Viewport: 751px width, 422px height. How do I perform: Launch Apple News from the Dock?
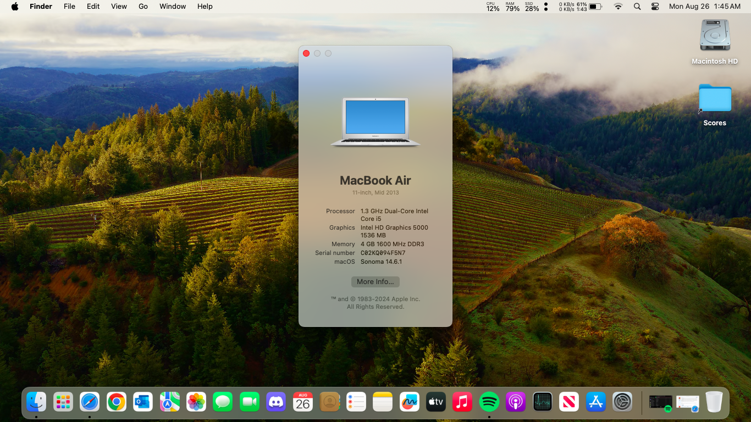click(x=569, y=402)
